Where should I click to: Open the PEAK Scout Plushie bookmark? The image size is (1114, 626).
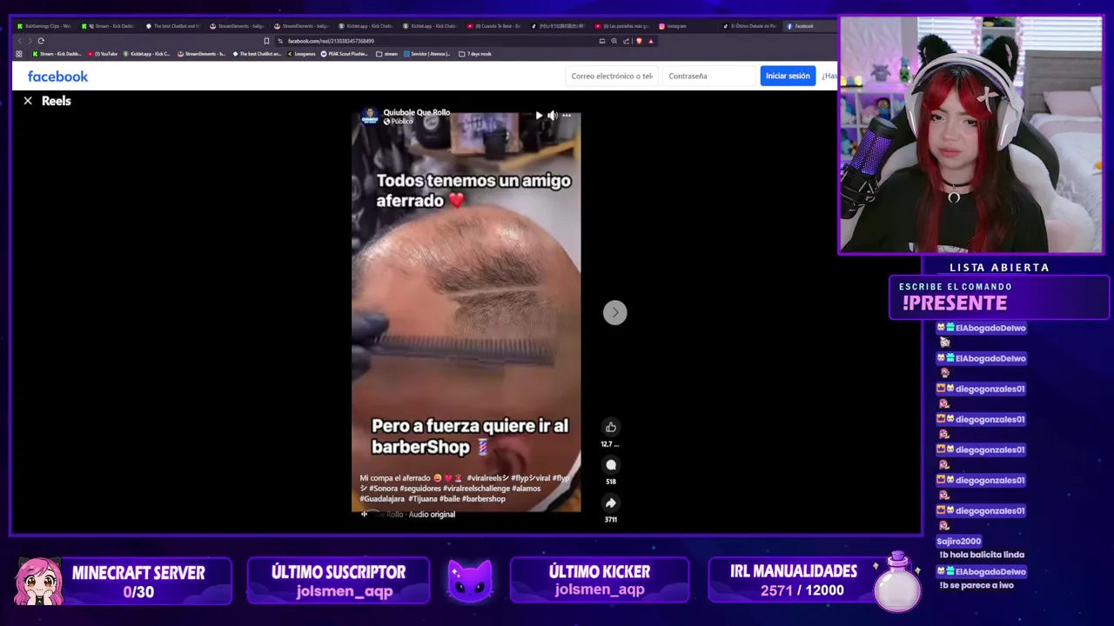click(x=346, y=54)
